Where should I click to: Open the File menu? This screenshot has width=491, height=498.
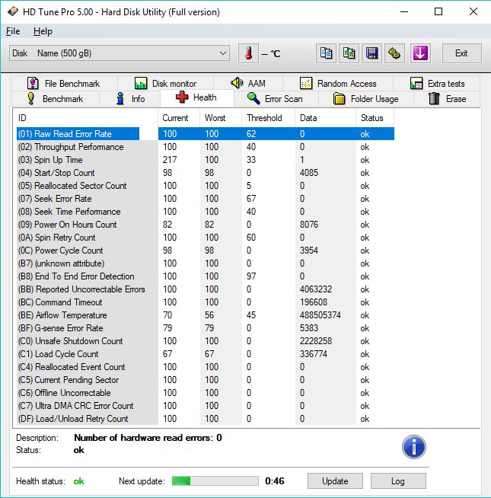[x=13, y=31]
